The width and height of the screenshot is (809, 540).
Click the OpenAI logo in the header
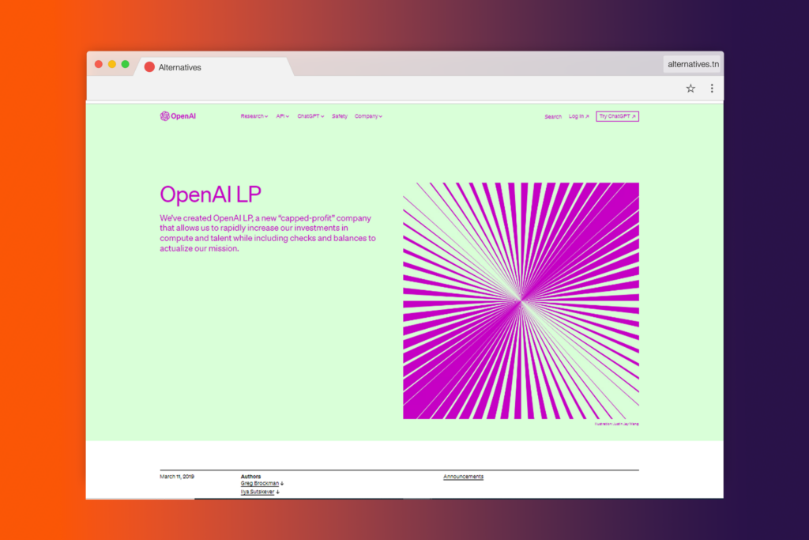pos(178,116)
